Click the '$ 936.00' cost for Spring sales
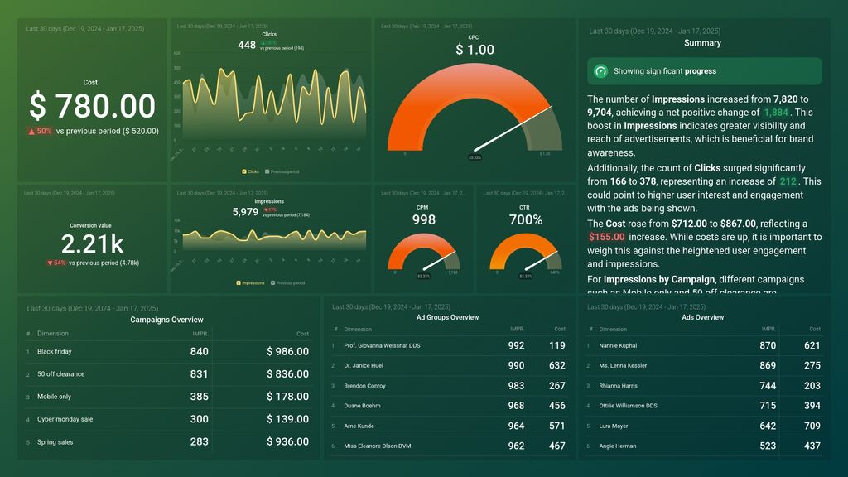This screenshot has width=848, height=477. coord(287,442)
